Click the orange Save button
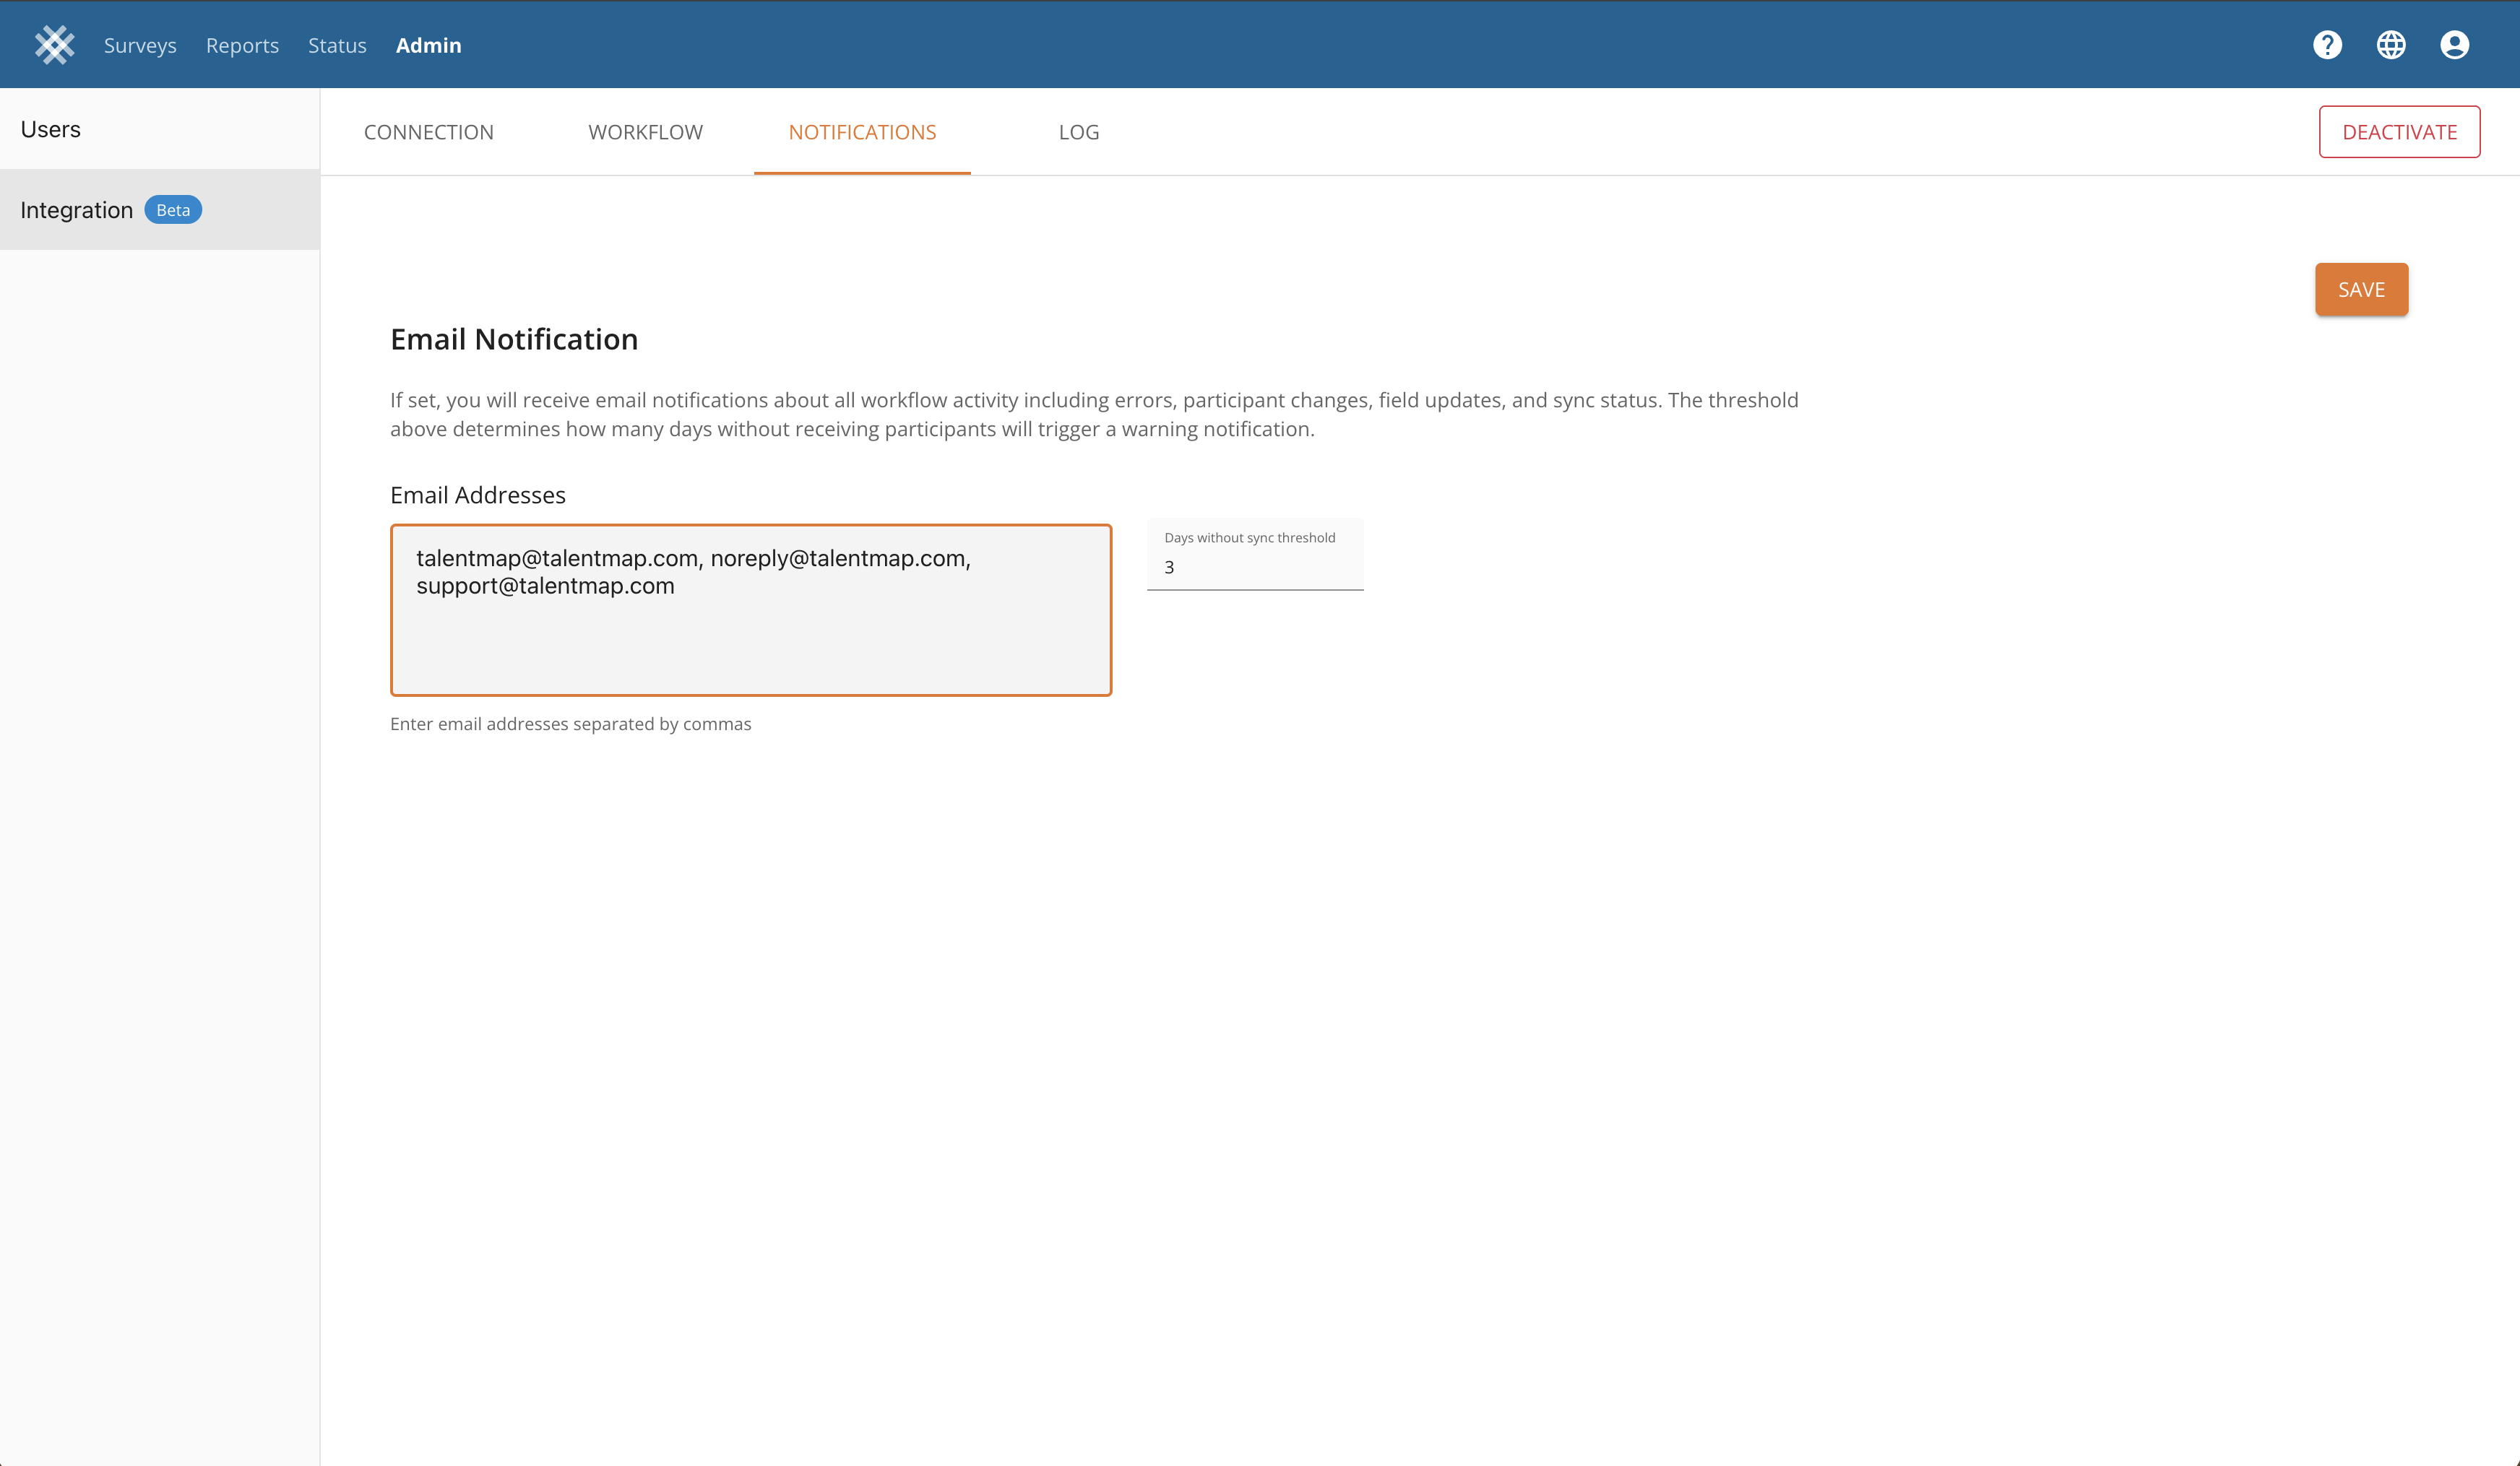 tap(2361, 290)
